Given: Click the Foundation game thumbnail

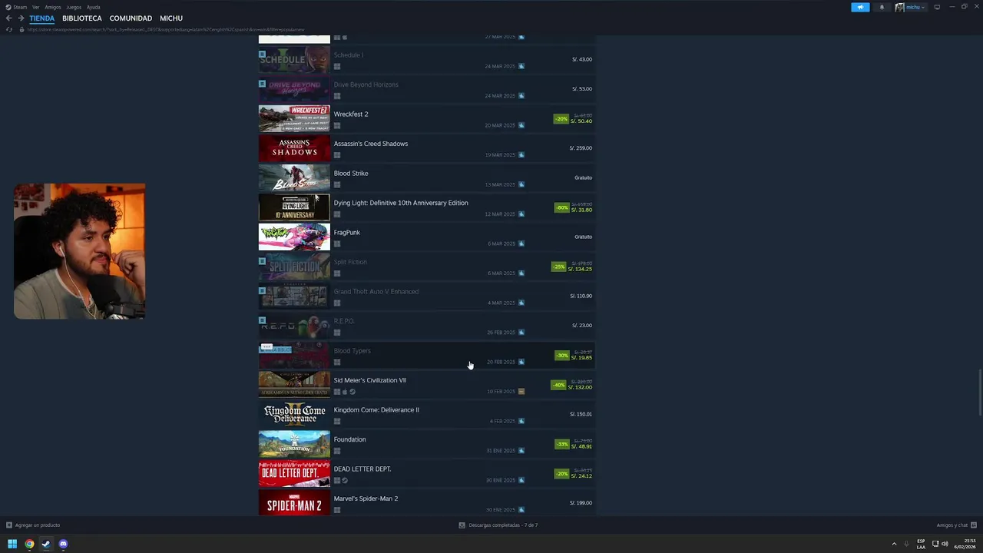Looking at the screenshot, I should point(294,444).
